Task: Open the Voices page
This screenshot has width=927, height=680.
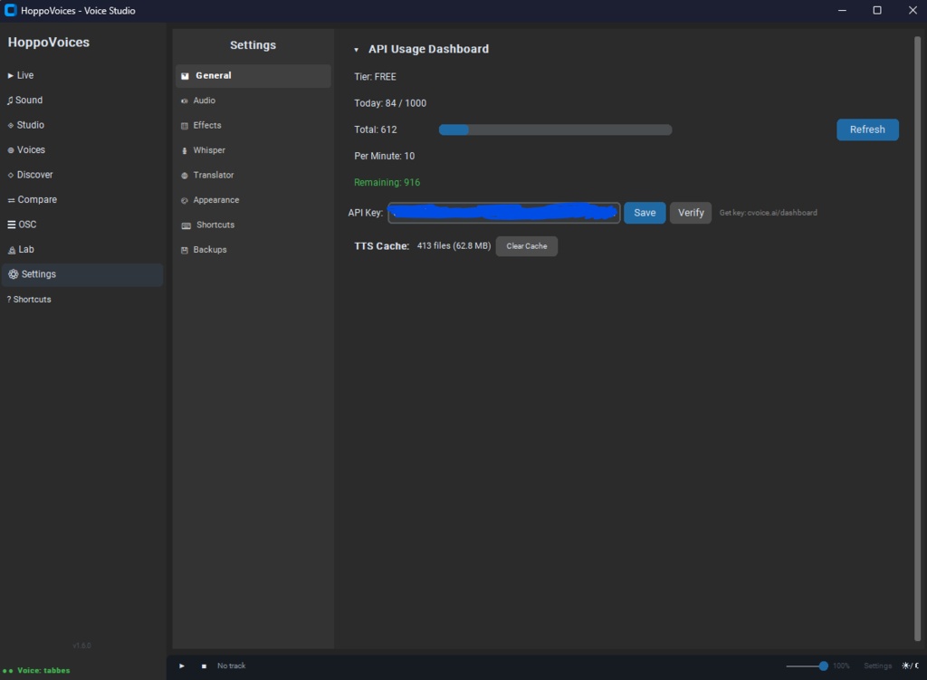Action: click(82, 149)
